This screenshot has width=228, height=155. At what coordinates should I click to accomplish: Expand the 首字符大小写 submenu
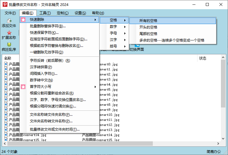click(x=59, y=87)
